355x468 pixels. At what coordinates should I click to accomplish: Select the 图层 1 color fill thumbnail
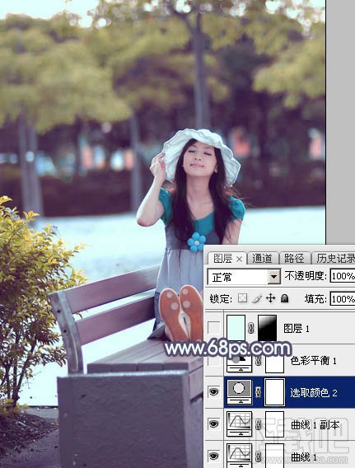pos(236,328)
